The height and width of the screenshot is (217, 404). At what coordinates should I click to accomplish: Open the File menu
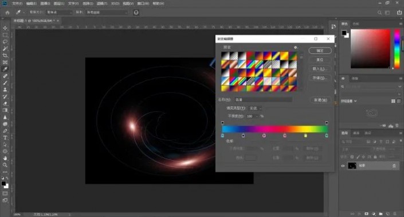pos(17,3)
